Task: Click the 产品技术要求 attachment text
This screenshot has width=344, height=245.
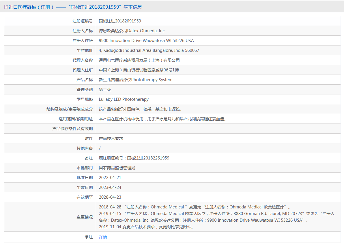Action: [x=111, y=138]
